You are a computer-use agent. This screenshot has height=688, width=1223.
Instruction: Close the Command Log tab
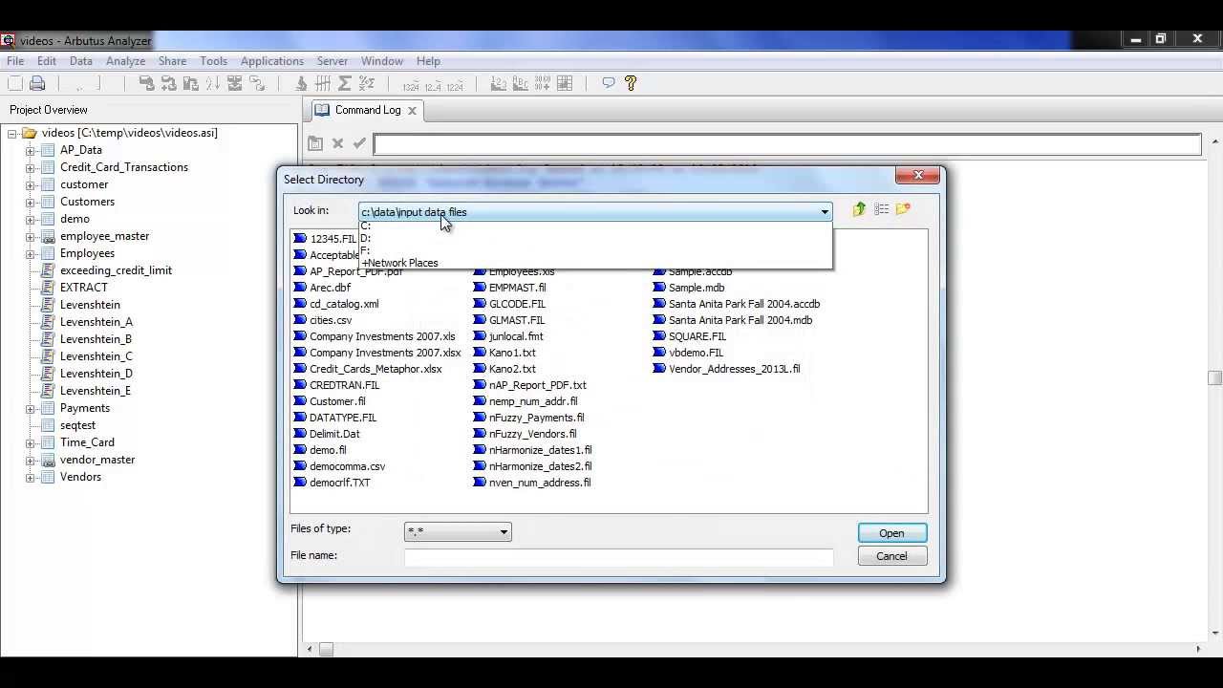412,111
